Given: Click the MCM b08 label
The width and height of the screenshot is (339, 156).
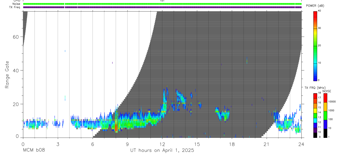Looking at the screenshot, I should point(34,150).
